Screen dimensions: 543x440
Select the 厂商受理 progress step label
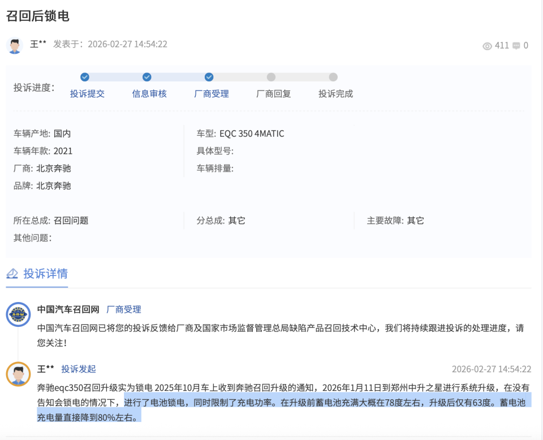[212, 94]
